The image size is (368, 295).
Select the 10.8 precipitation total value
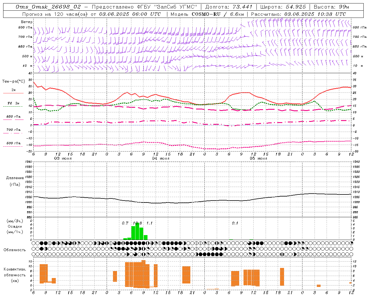(137, 223)
